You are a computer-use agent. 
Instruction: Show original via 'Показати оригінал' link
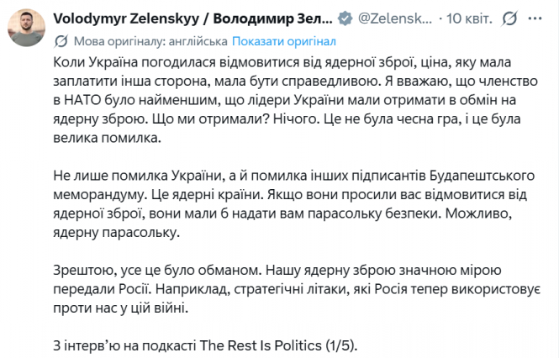click(284, 39)
